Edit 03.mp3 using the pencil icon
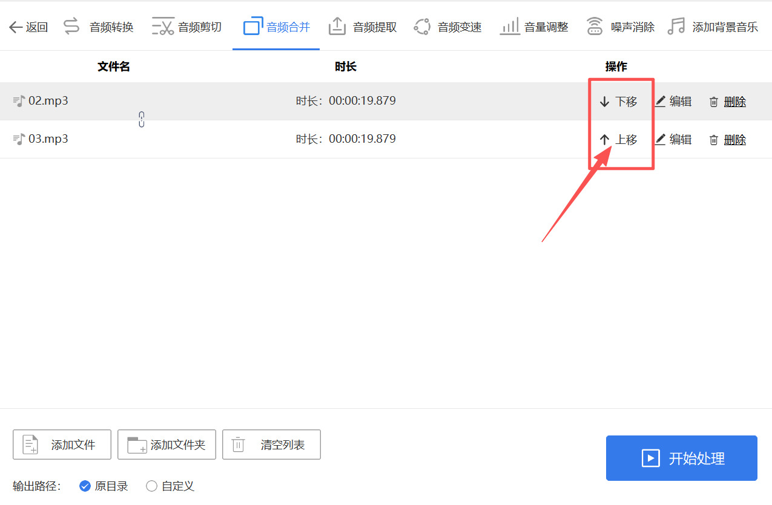The width and height of the screenshot is (772, 505). coord(661,139)
